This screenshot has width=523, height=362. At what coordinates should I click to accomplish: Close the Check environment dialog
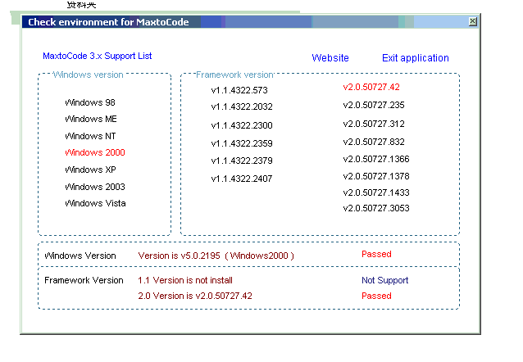click(473, 21)
